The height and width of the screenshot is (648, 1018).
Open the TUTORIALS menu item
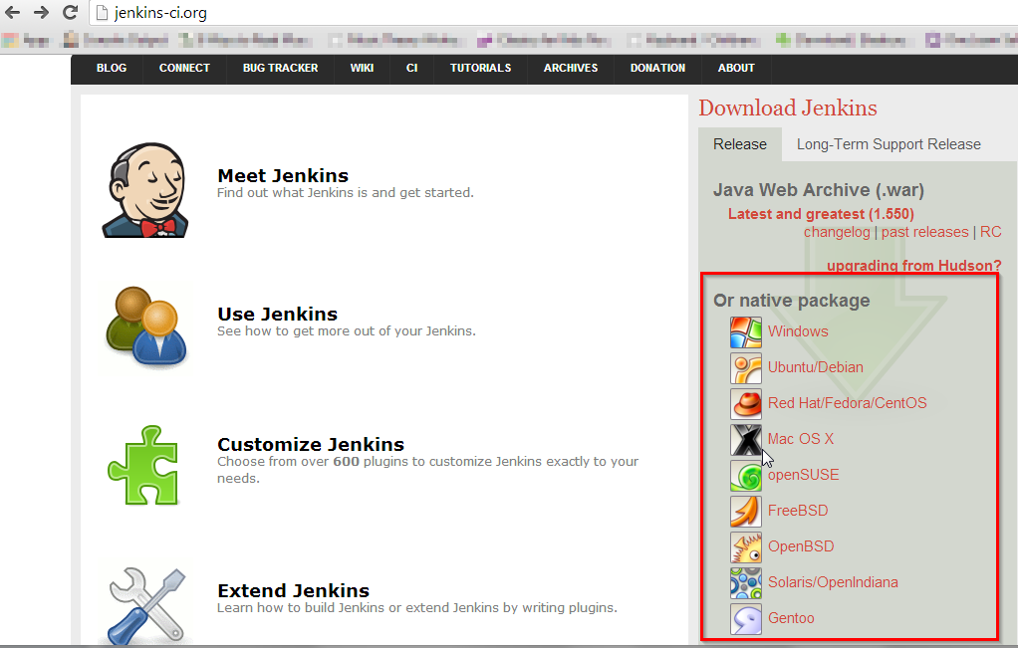pos(480,68)
